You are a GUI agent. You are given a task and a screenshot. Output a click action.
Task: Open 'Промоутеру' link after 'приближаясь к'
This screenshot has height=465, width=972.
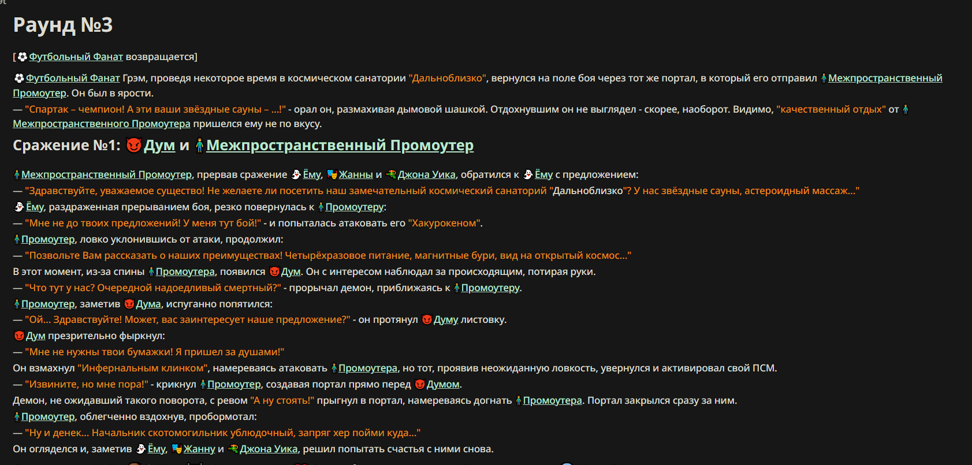[490, 288]
